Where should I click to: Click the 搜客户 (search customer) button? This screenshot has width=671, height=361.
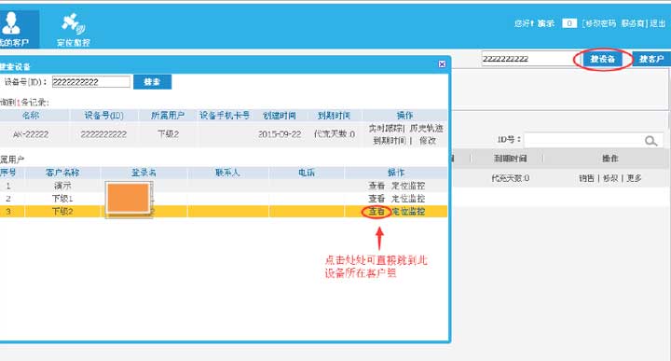coord(651,59)
